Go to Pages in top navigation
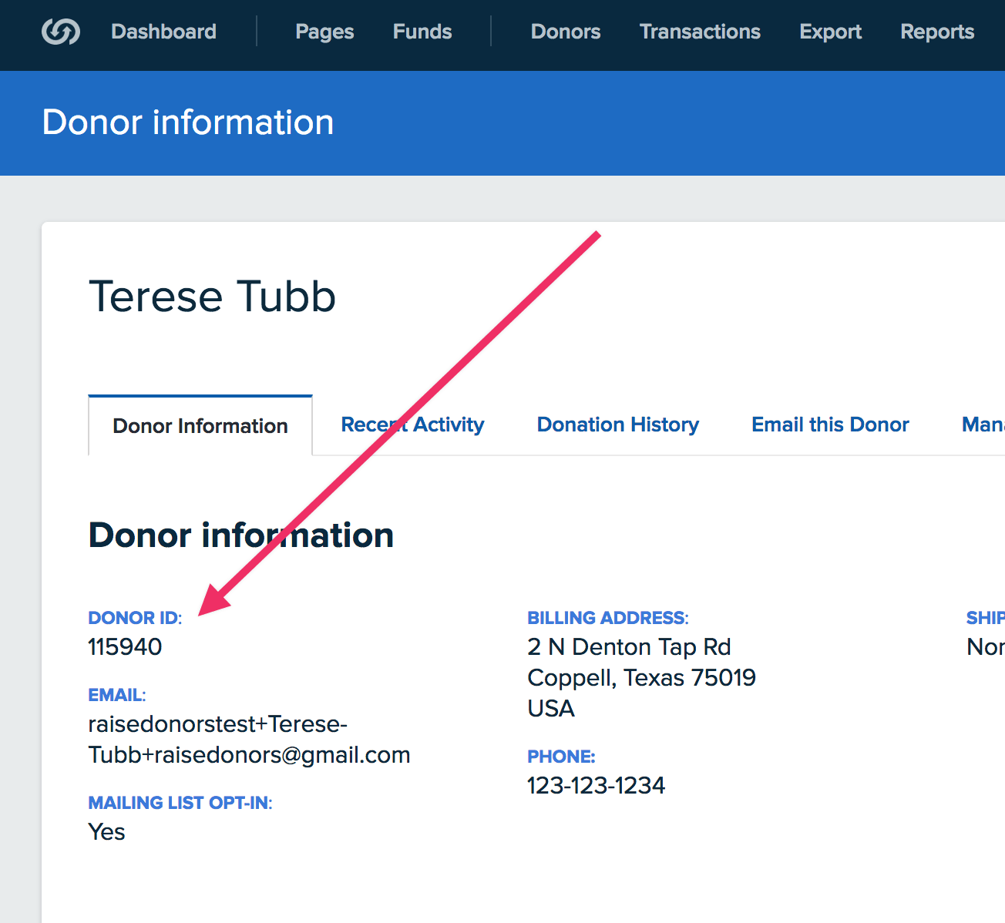Viewport: 1005px width, 923px height. [324, 32]
